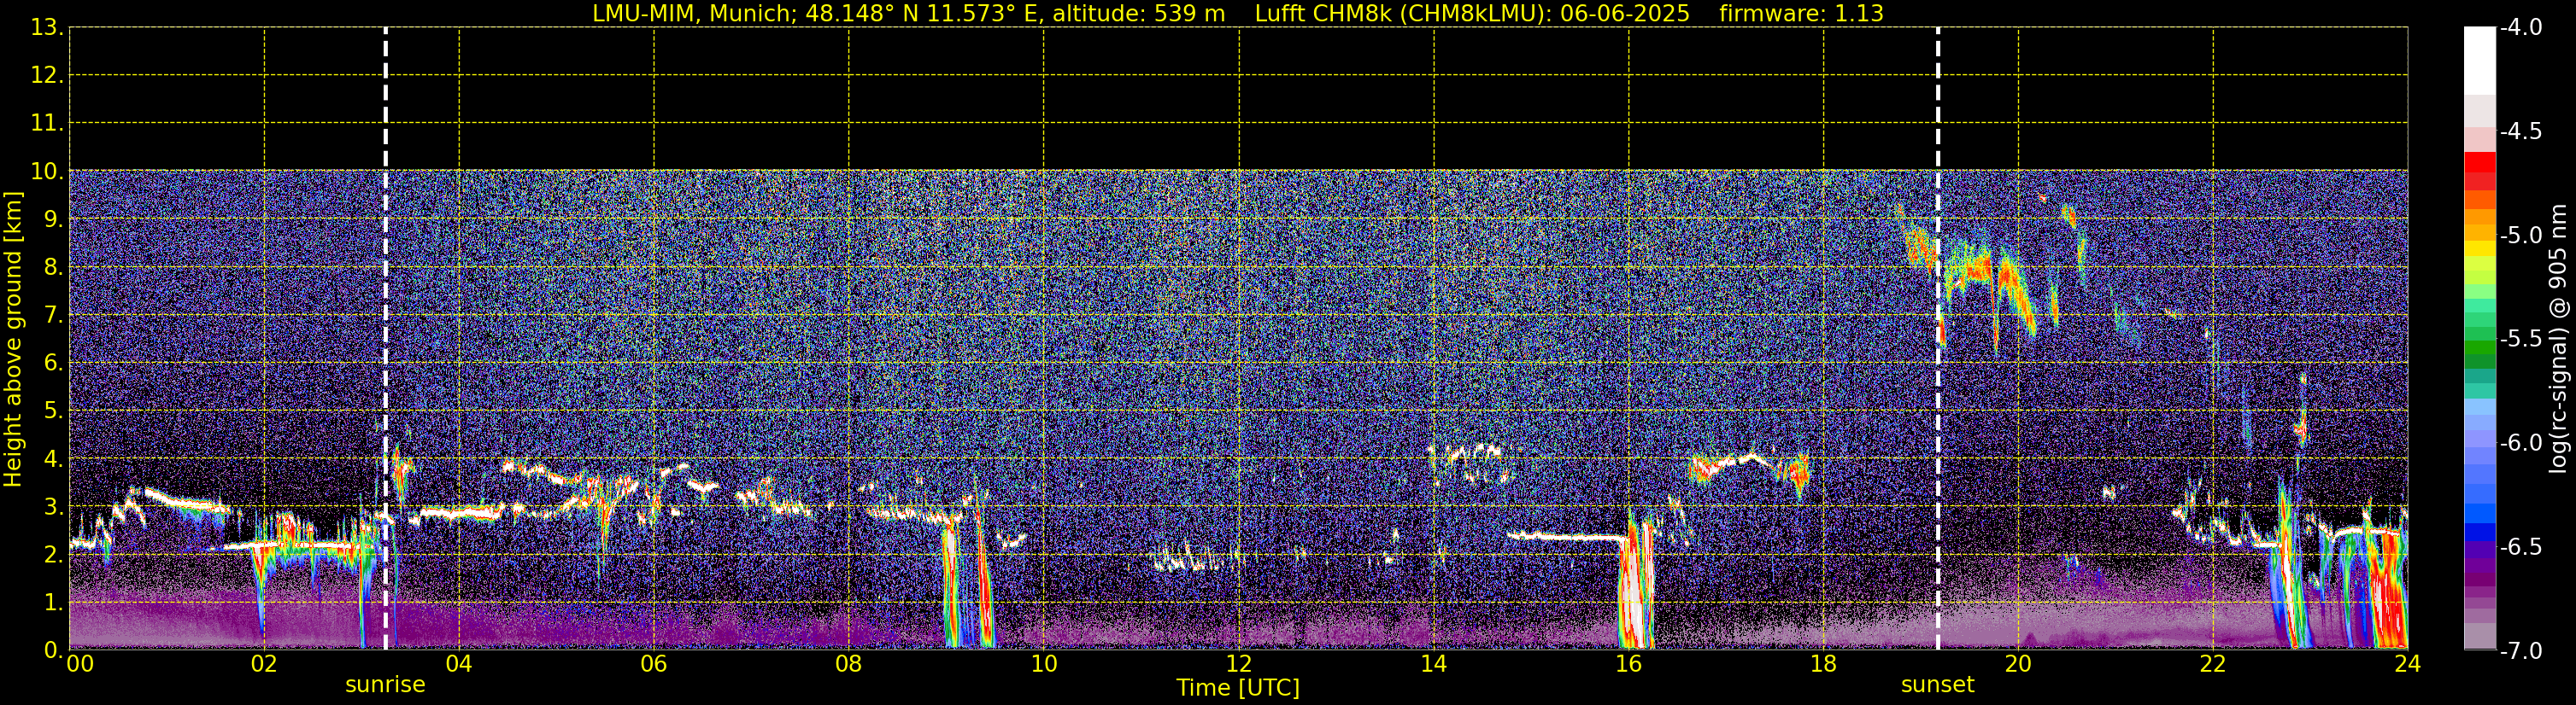Click the '8.' height tick label
The width and height of the screenshot is (2576, 705).
[x=53, y=268]
